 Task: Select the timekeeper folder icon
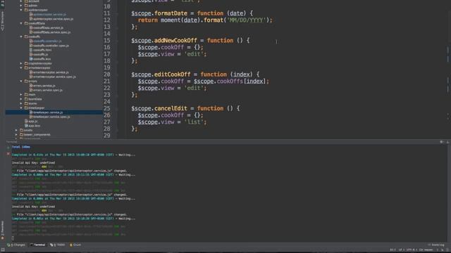26,108
